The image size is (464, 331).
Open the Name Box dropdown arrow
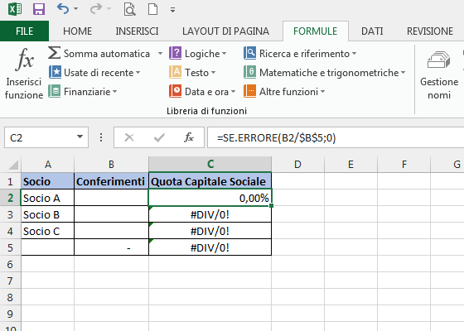point(80,137)
